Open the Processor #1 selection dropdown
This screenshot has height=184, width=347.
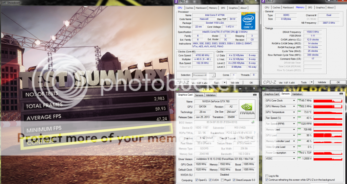click(x=204, y=75)
